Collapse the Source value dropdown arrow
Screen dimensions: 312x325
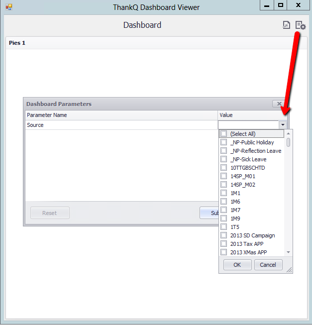click(x=283, y=125)
